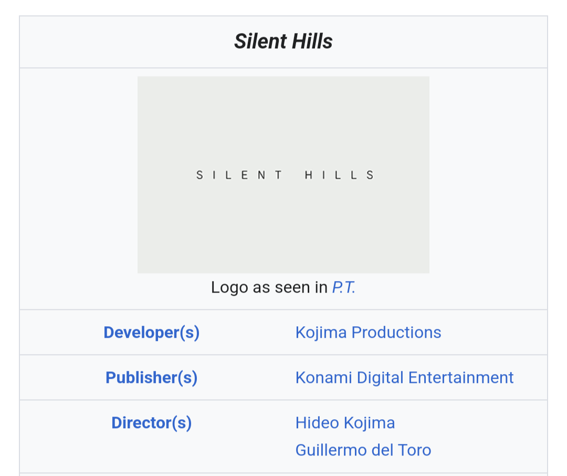Screen dimensions: 567x476
Task: Open Kojima Productions article
Action: coord(368,332)
